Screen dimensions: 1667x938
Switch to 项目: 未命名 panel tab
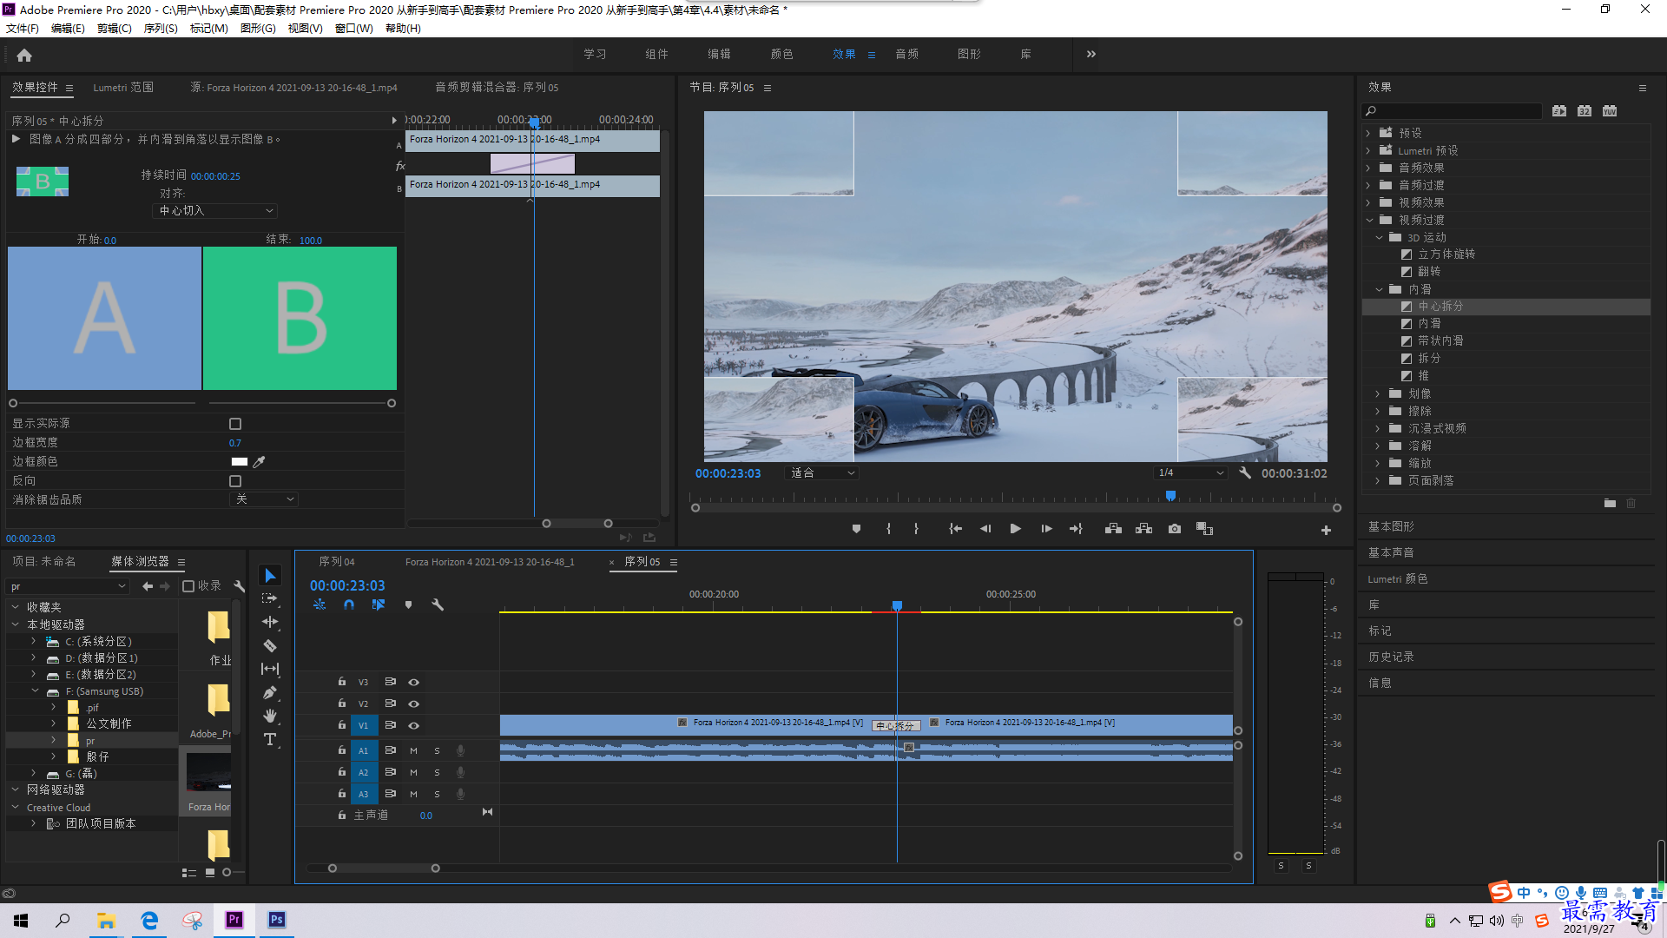tap(43, 562)
